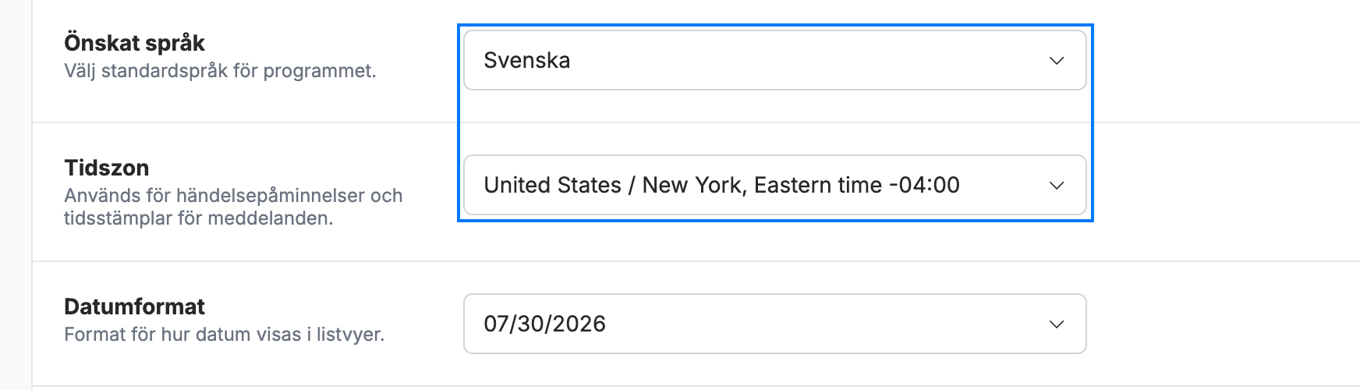The width and height of the screenshot is (1360, 390).
Task: Click the chevron arrow in the Svenska field
Action: (x=1057, y=61)
